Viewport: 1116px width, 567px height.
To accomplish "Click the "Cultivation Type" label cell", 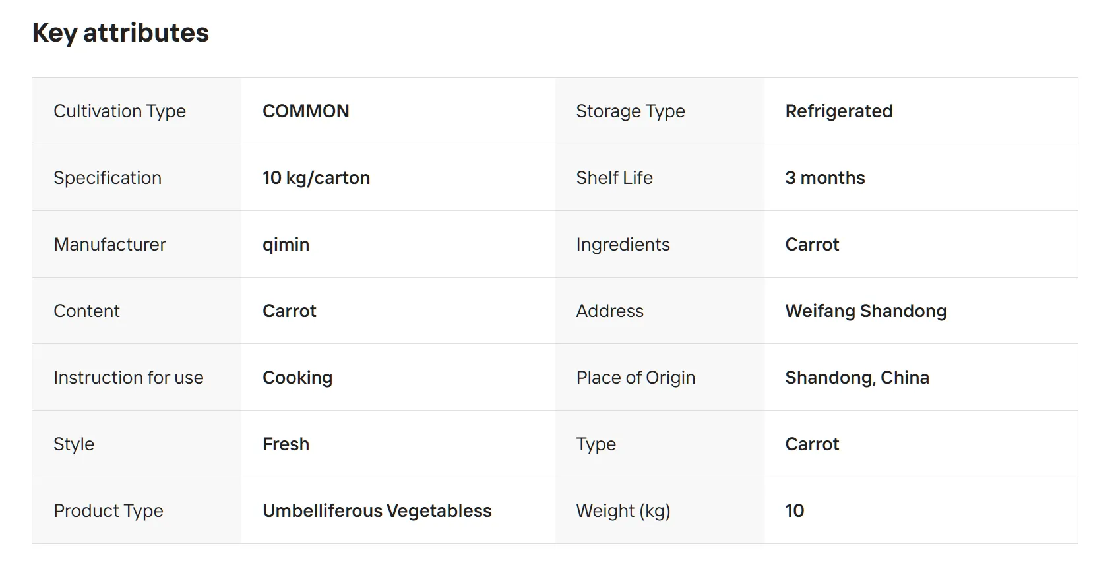I will pyautogui.click(x=119, y=111).
